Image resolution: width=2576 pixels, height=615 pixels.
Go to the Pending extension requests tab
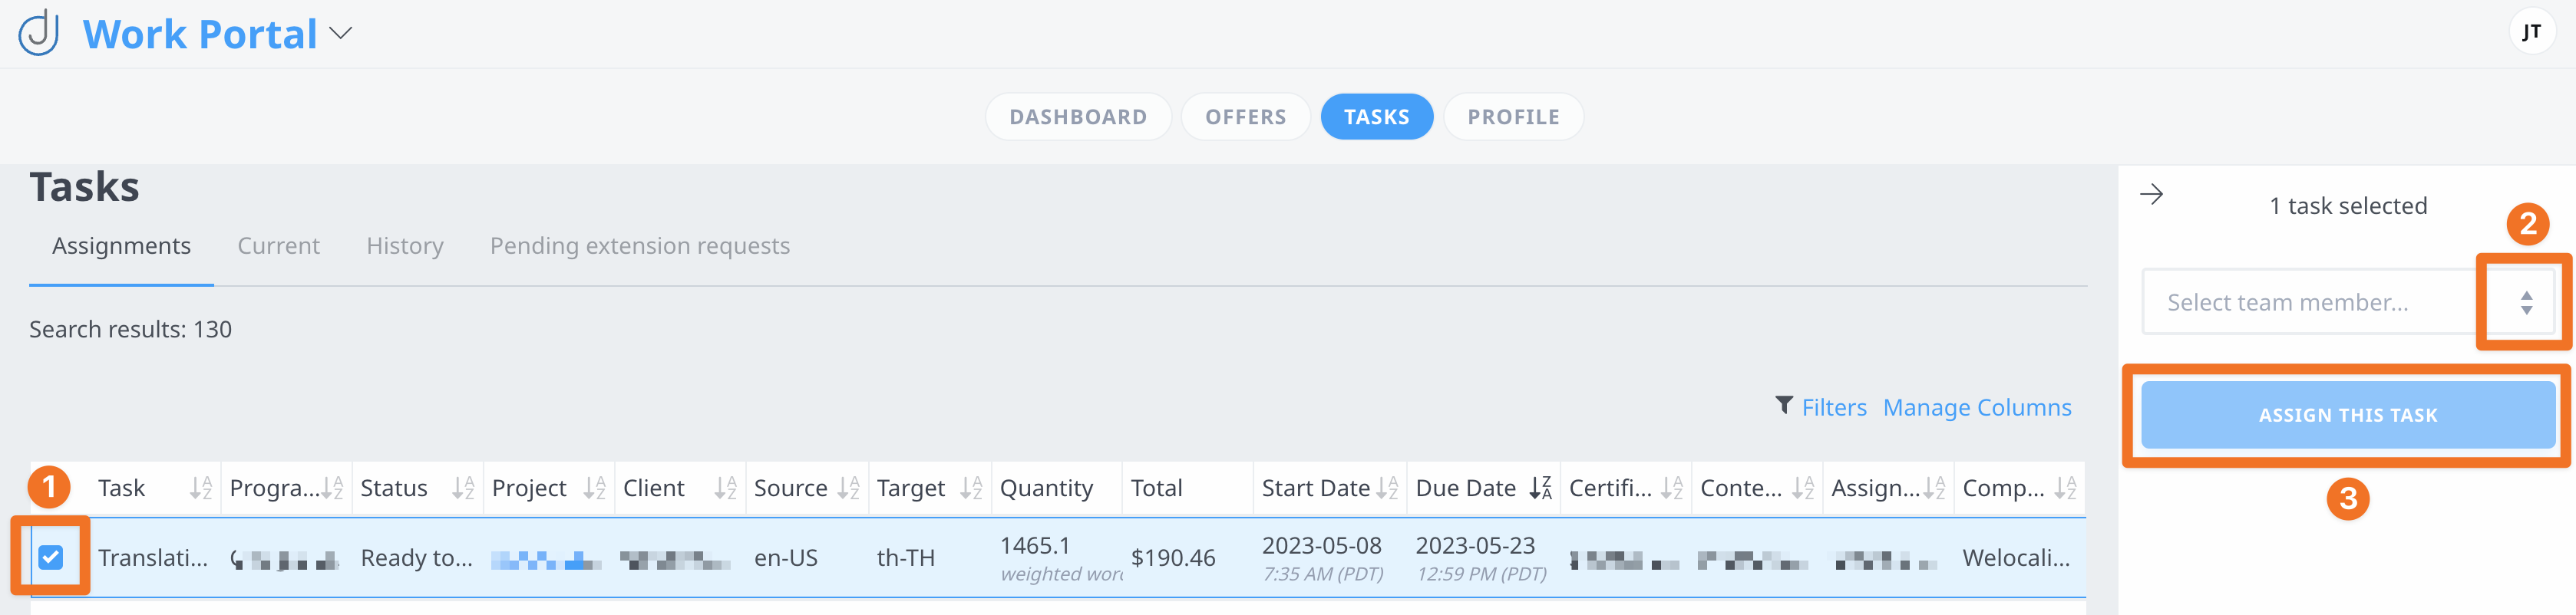(639, 245)
